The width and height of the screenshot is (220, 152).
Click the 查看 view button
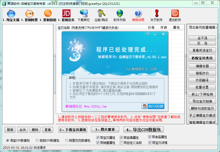click(48, 130)
